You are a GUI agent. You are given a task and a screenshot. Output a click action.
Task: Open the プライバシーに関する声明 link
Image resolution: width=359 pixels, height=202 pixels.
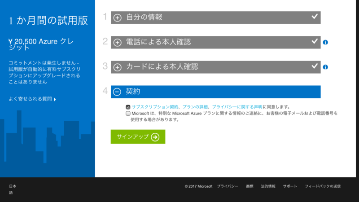(x=237, y=107)
